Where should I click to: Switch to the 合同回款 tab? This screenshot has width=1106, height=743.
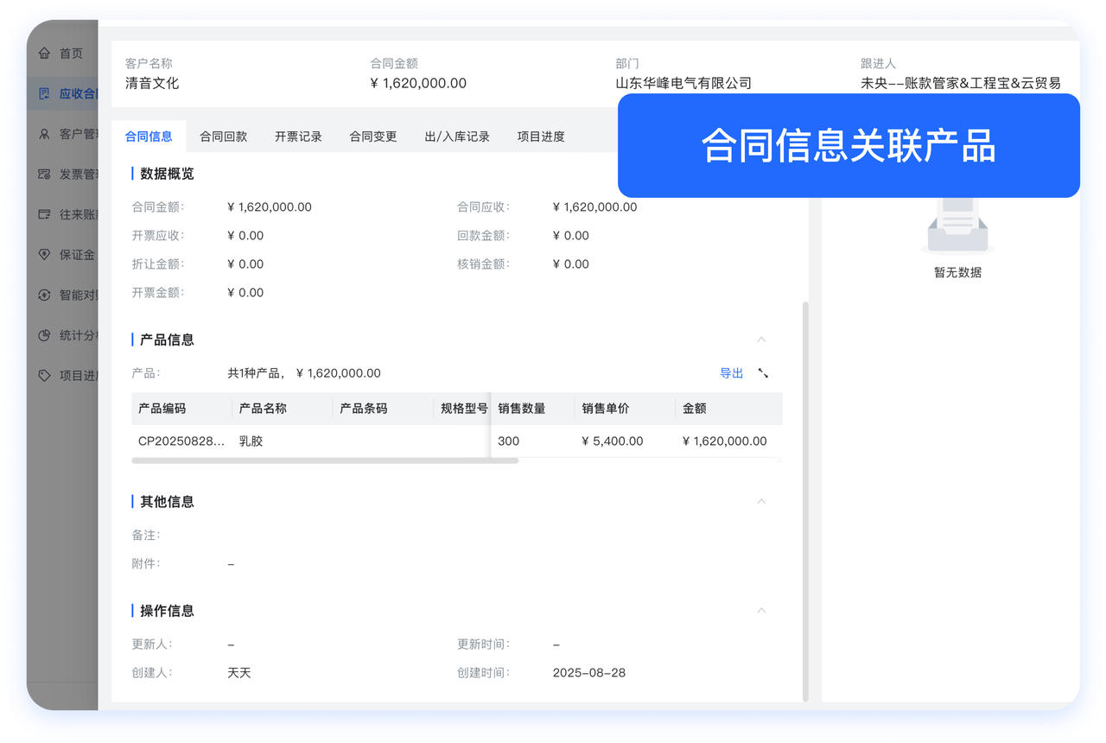tap(223, 137)
